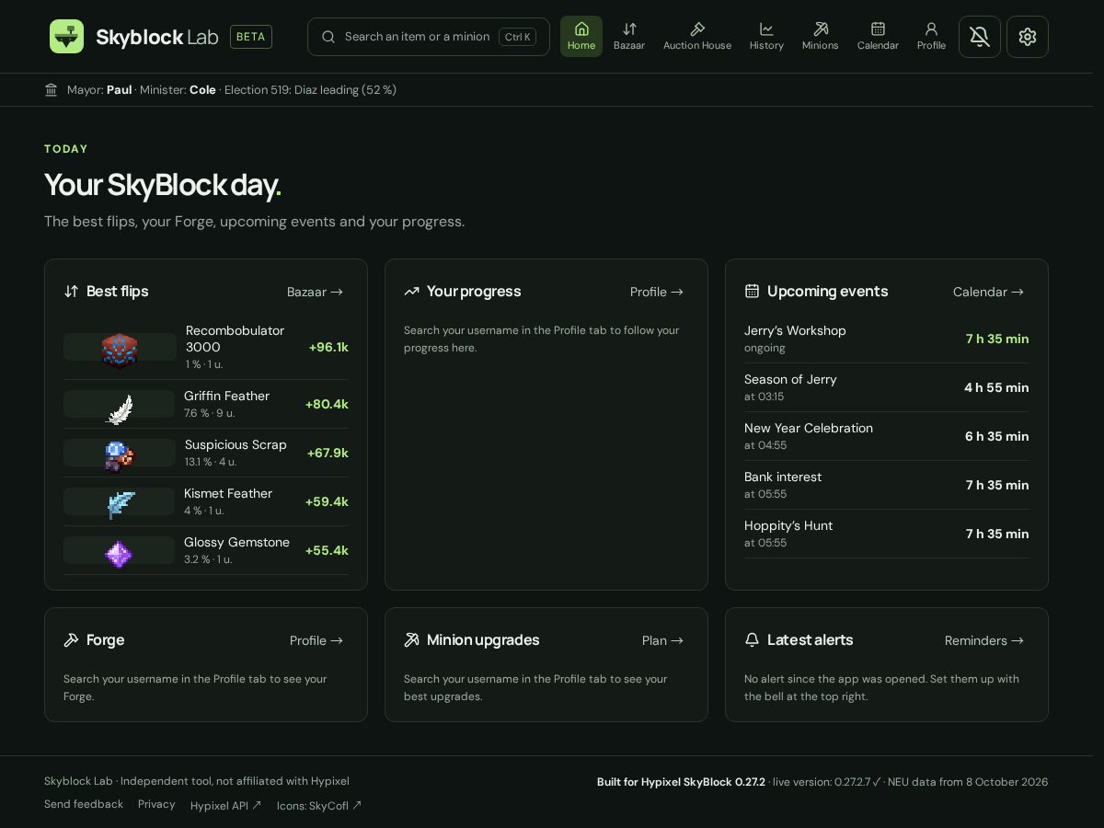
Task: Select the Bank interest event
Action: coord(887,485)
